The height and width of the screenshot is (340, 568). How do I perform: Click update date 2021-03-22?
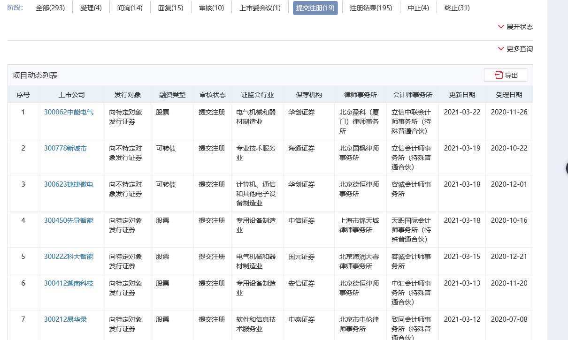pos(462,112)
